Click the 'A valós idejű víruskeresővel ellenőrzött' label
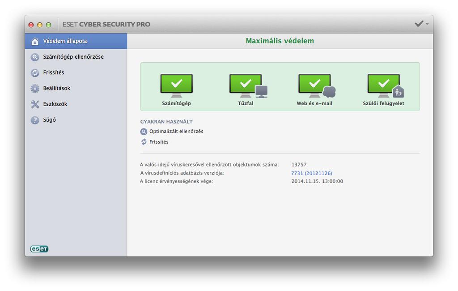Screen dimensions: 458x291 pos(209,165)
